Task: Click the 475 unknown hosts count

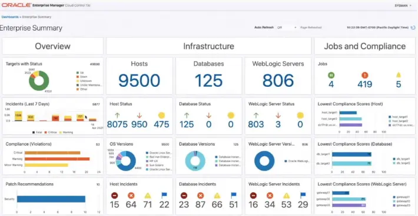Action: coord(161,124)
